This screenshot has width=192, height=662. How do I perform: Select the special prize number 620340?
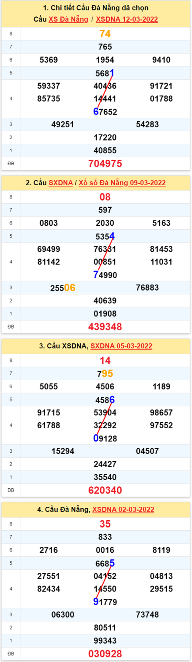[x=105, y=490]
